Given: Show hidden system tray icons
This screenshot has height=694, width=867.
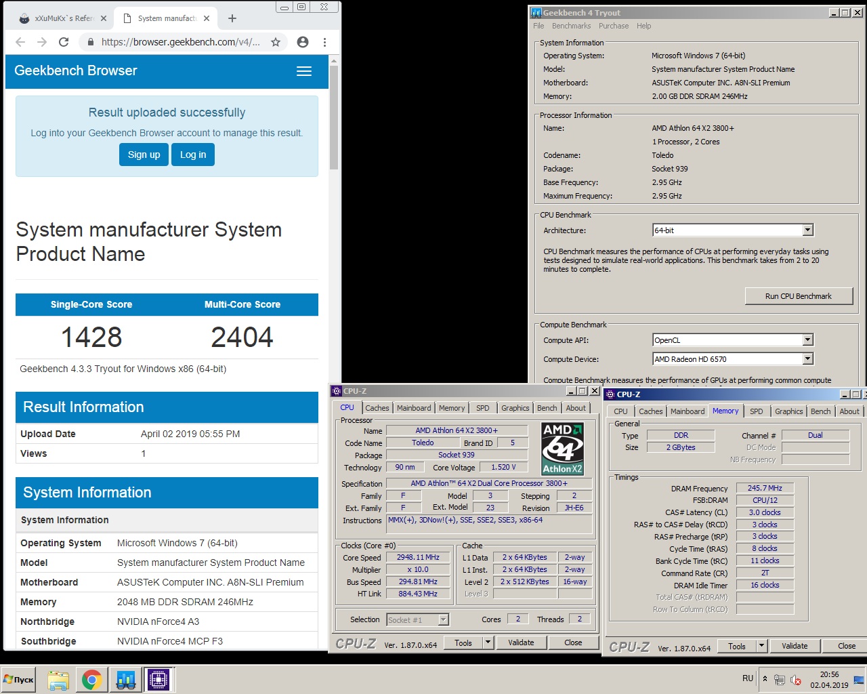Looking at the screenshot, I should 765,679.
